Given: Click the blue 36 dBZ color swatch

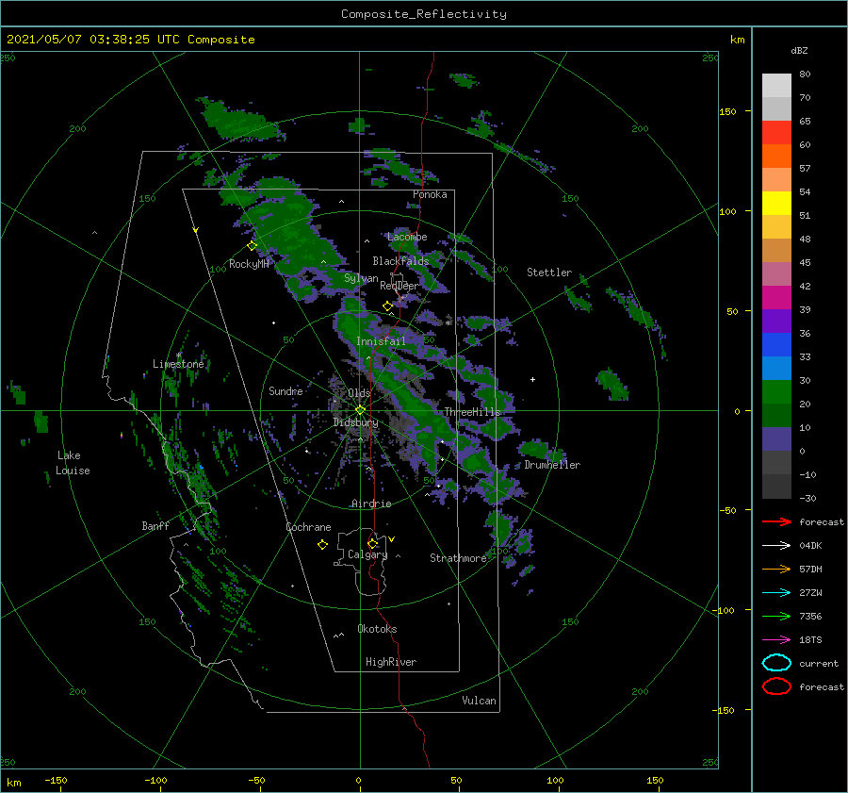Looking at the screenshot, I should click(x=776, y=345).
